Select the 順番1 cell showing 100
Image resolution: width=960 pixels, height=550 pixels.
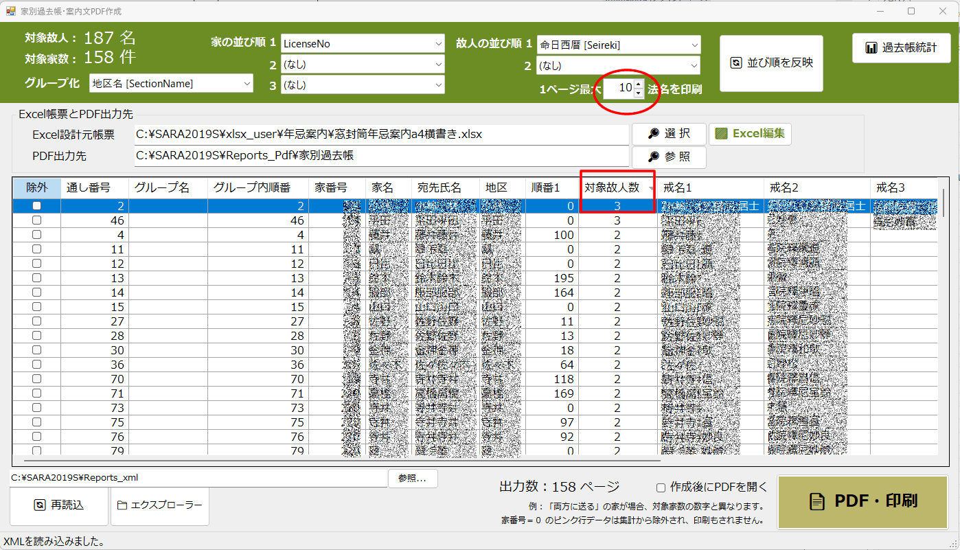coord(552,235)
